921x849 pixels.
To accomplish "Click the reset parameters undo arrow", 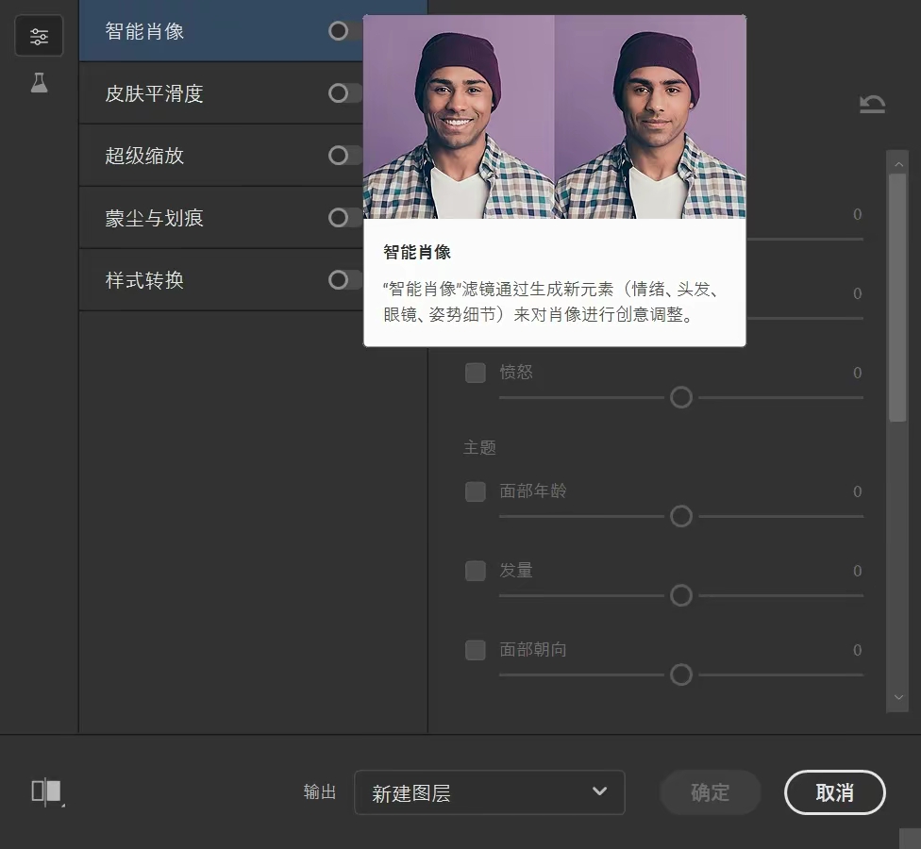I will coord(872,104).
